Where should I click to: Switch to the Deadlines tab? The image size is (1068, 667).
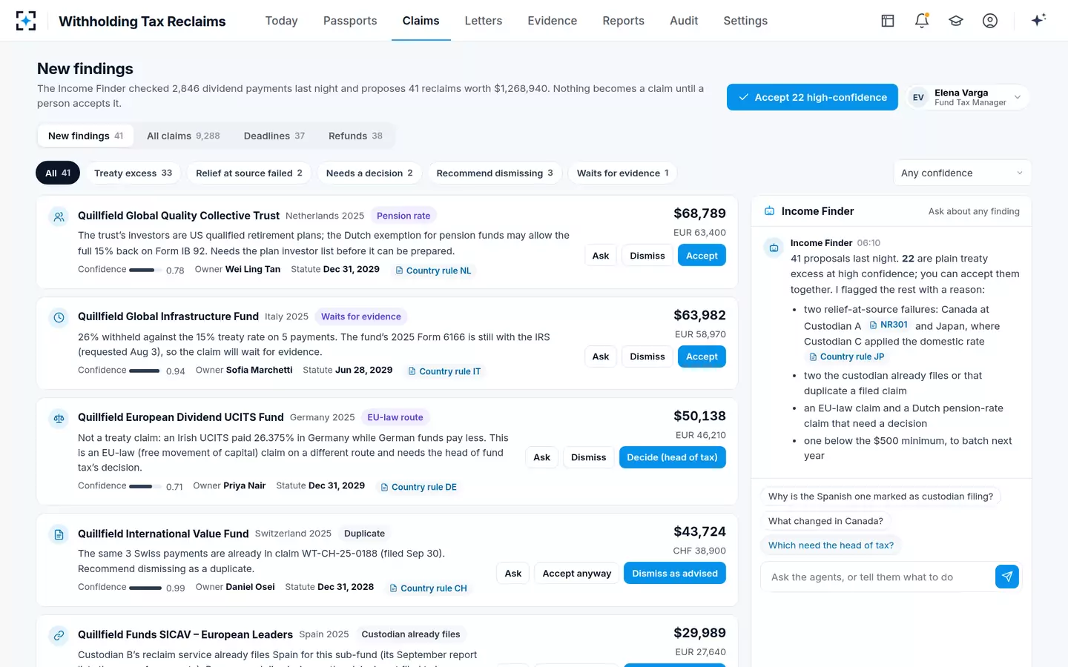click(x=274, y=136)
